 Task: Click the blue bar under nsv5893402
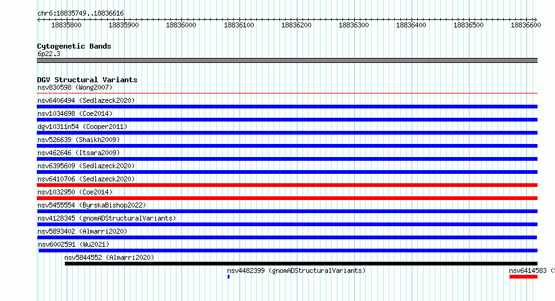(x=287, y=237)
